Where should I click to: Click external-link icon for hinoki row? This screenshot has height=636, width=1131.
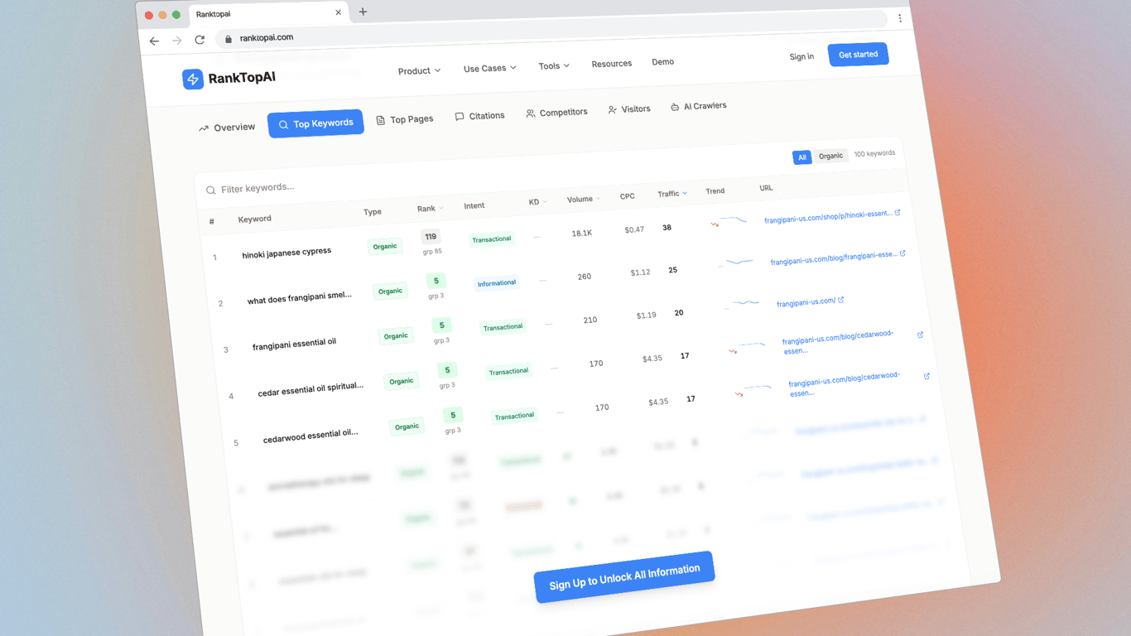(x=898, y=213)
